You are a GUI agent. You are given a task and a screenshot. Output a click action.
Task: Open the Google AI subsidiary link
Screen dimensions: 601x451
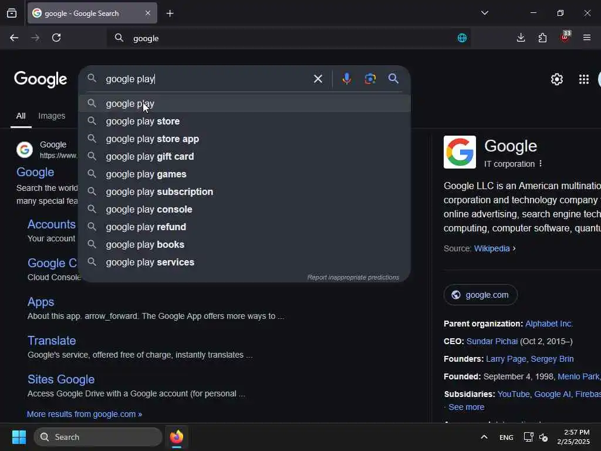tap(552, 394)
